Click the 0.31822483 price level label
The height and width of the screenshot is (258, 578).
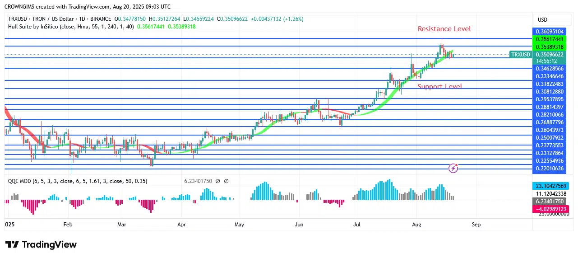pos(550,84)
